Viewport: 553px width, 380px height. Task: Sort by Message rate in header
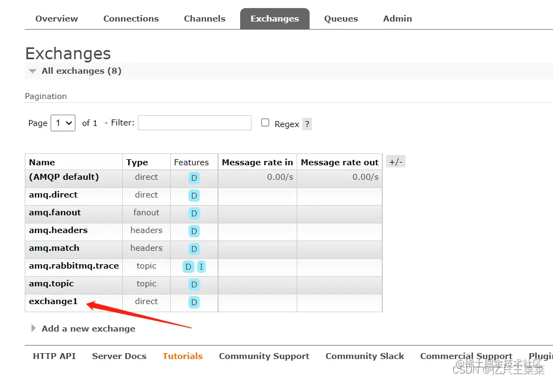[x=257, y=163]
